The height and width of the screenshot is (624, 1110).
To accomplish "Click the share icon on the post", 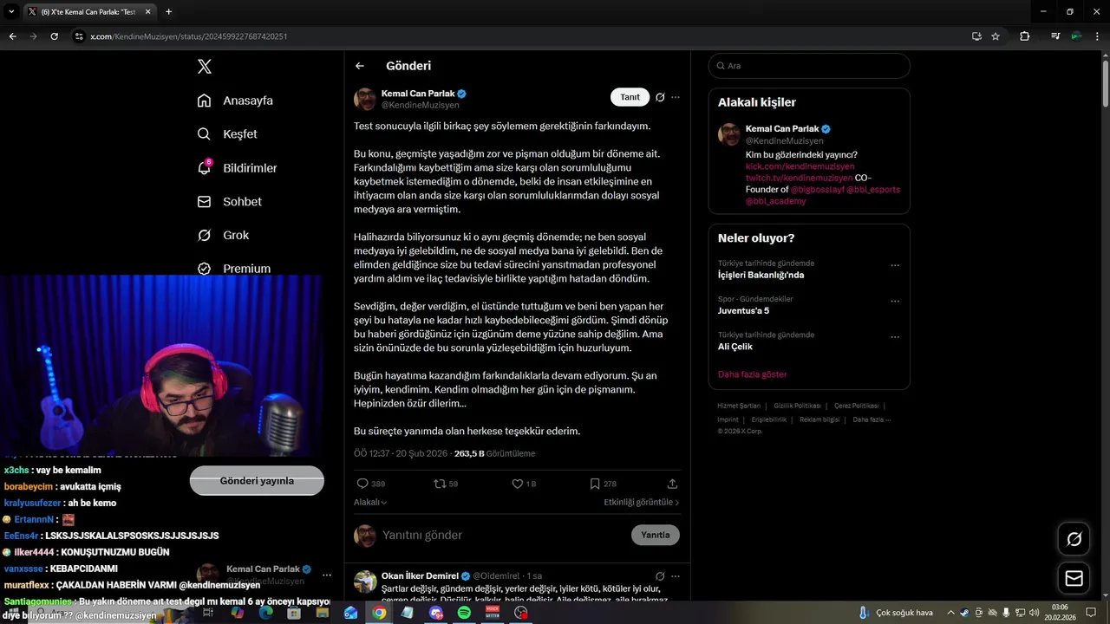I will 672,484.
